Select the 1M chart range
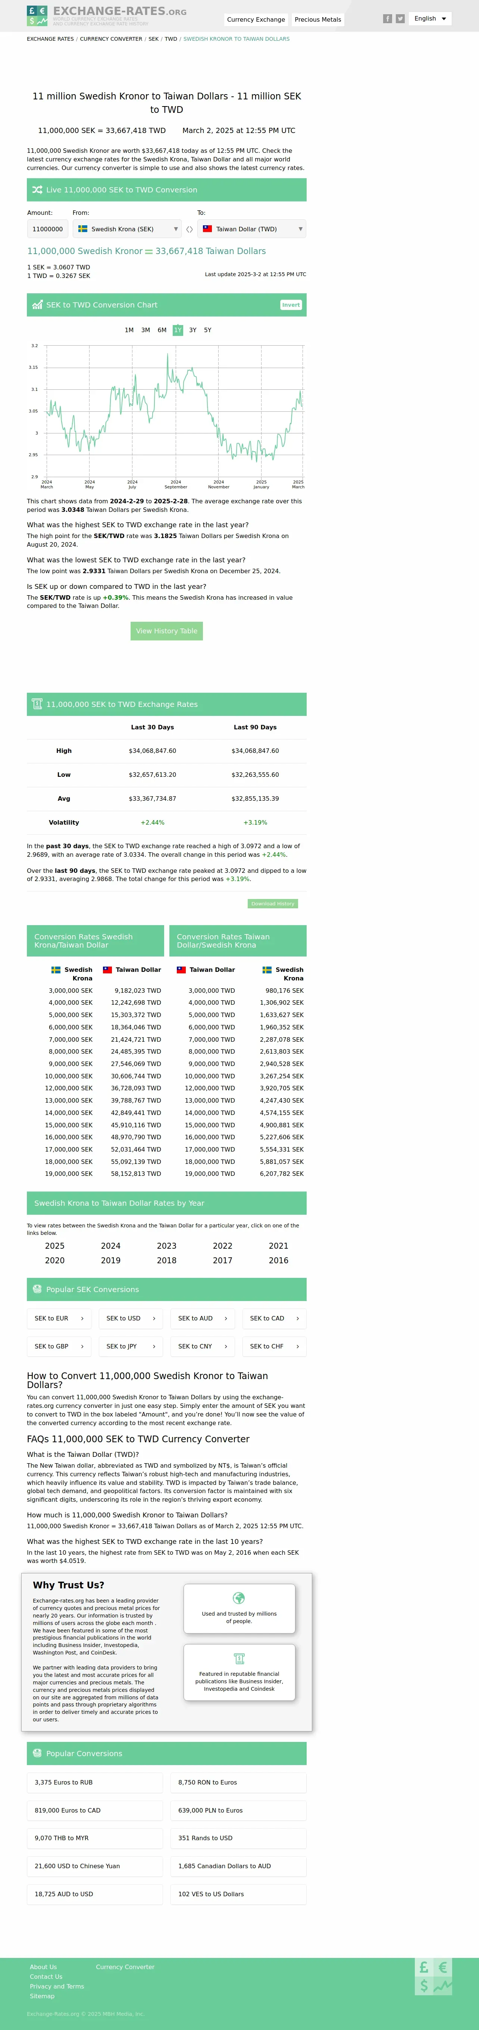479x2030 pixels. pos(129,330)
